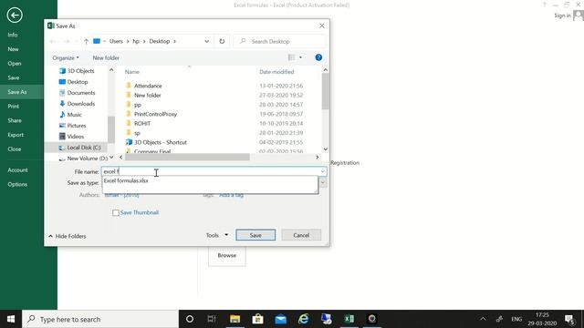Open Task View from the taskbar
The width and height of the screenshot is (584, 328).
212,319
